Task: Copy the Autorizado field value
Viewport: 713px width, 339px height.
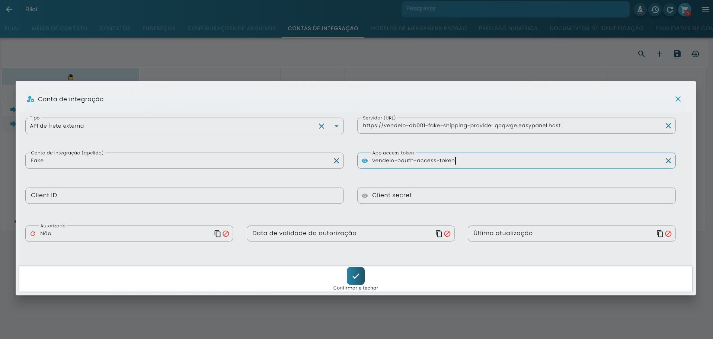Action: click(217, 233)
